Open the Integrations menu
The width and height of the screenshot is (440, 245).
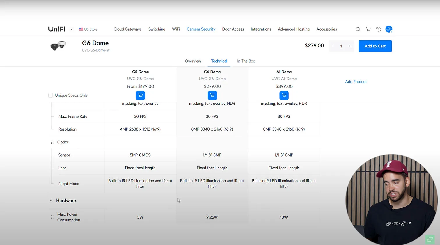261,29
